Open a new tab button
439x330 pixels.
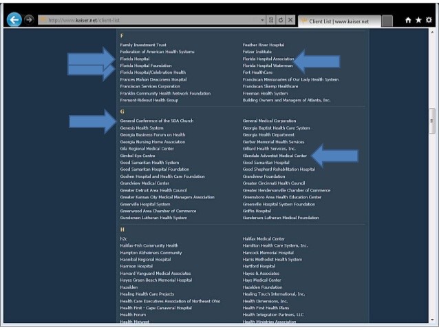point(387,21)
